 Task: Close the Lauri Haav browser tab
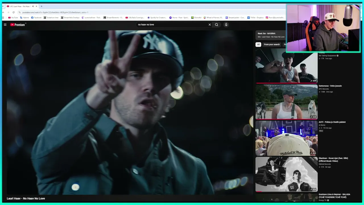coord(36,6)
